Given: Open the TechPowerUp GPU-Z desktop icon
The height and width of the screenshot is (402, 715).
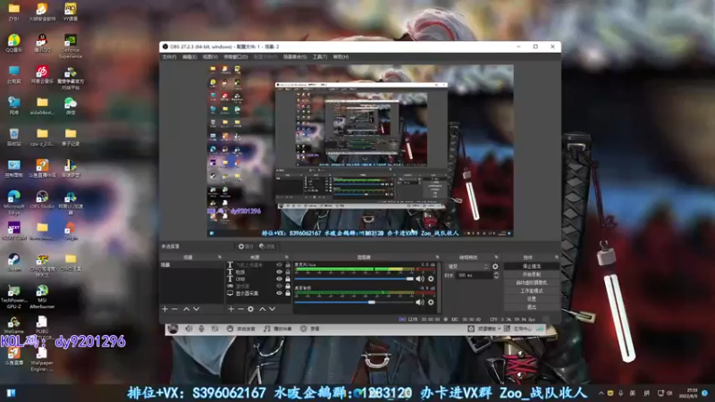Looking at the screenshot, I should coord(14,297).
